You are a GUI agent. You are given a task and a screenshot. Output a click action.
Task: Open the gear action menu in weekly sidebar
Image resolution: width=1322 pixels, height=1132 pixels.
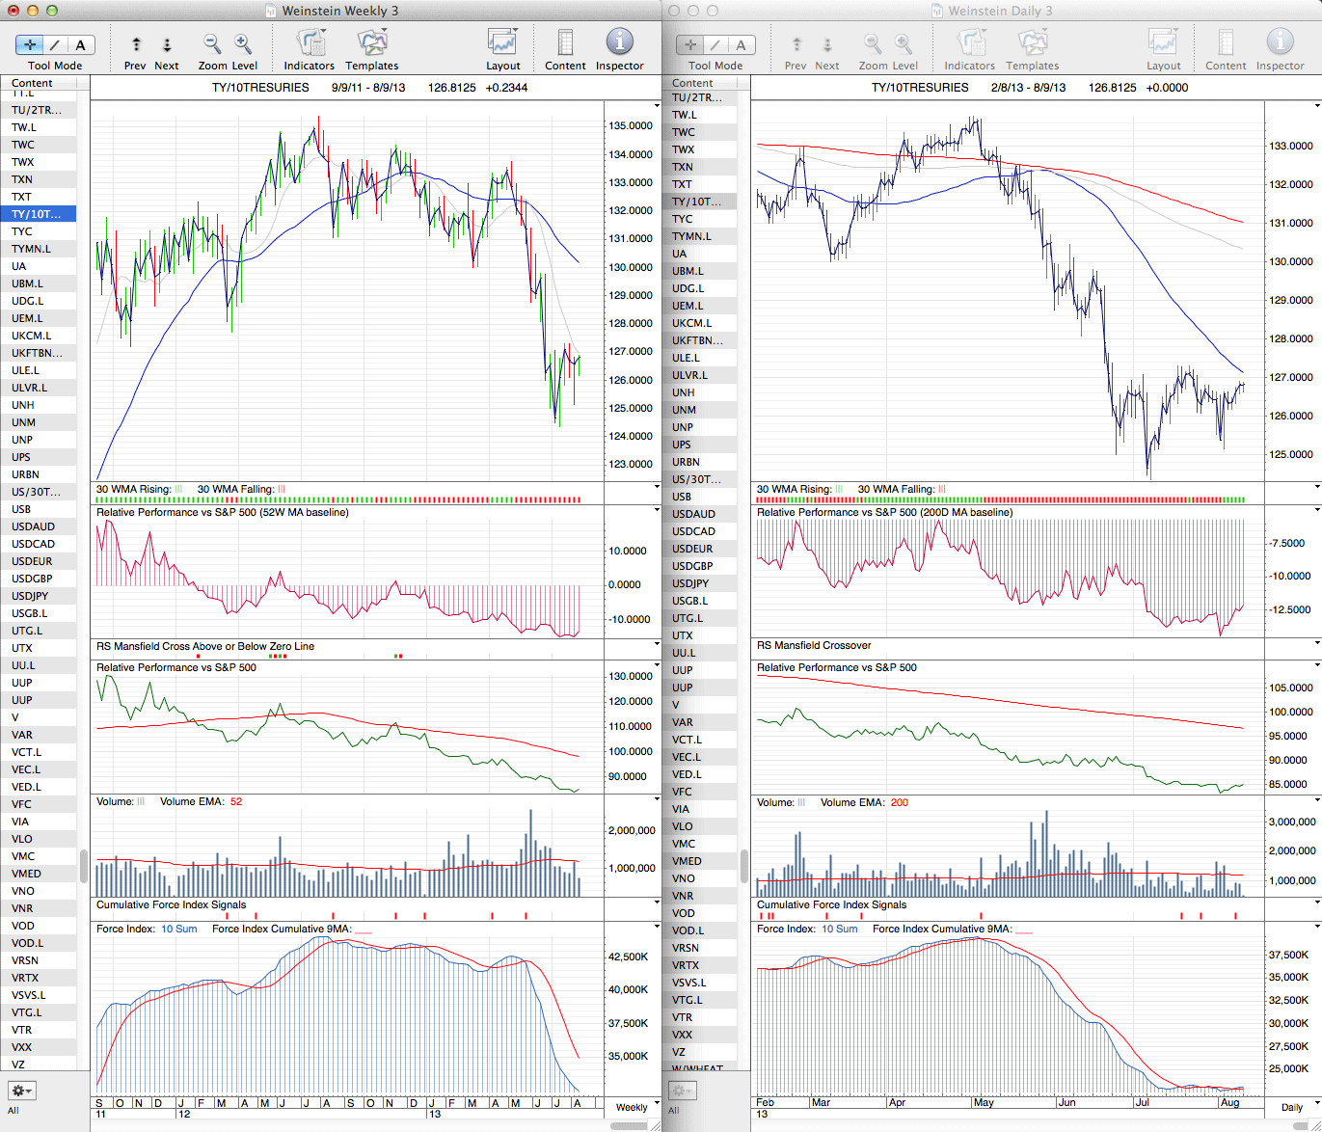coord(21,1091)
